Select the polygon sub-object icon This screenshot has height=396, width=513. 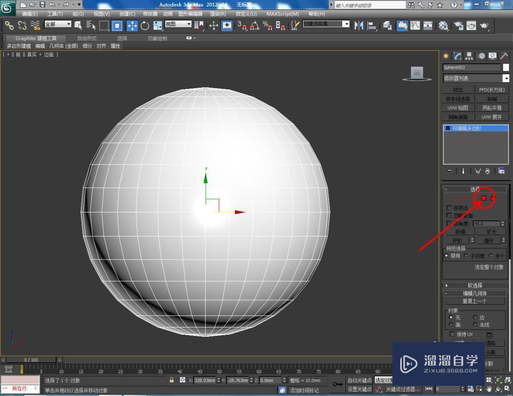tap(483, 197)
